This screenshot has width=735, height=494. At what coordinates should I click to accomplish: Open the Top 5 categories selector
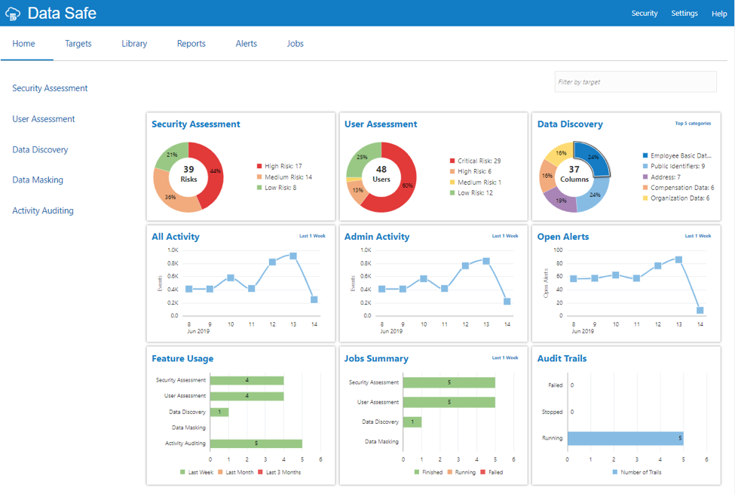(x=693, y=124)
